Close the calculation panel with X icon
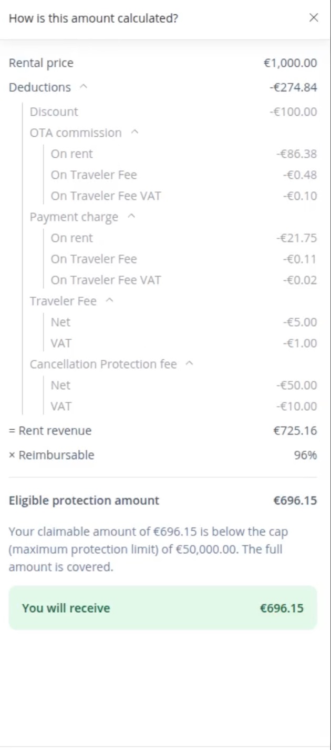Viewport: 331px width, 750px height. point(314,18)
